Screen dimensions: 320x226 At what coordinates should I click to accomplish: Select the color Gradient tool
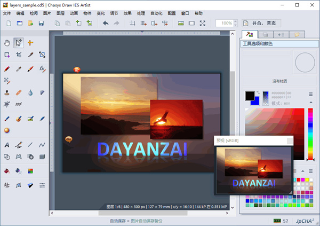point(30,171)
